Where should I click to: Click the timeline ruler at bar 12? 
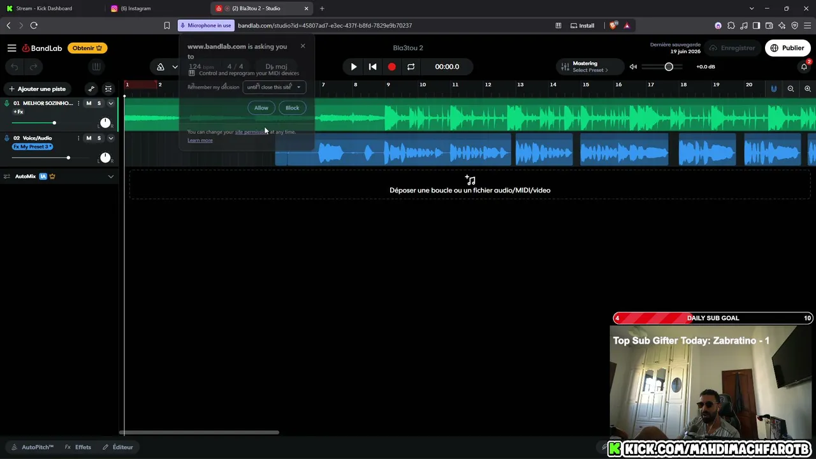click(x=488, y=85)
